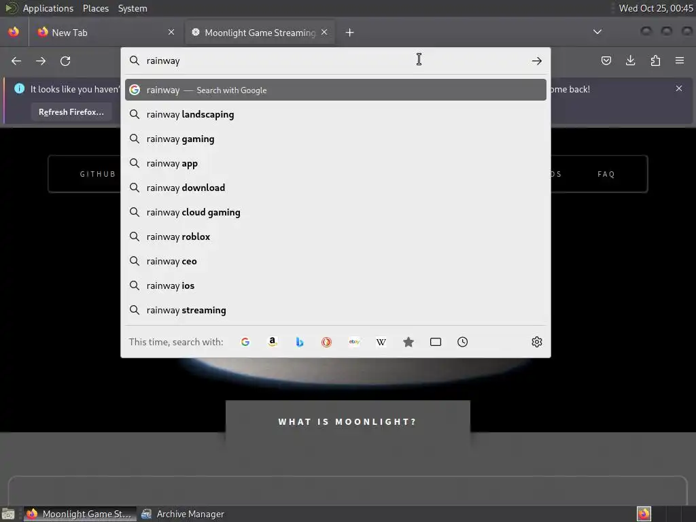Open Firefox View icon in tab strip

tap(14, 32)
